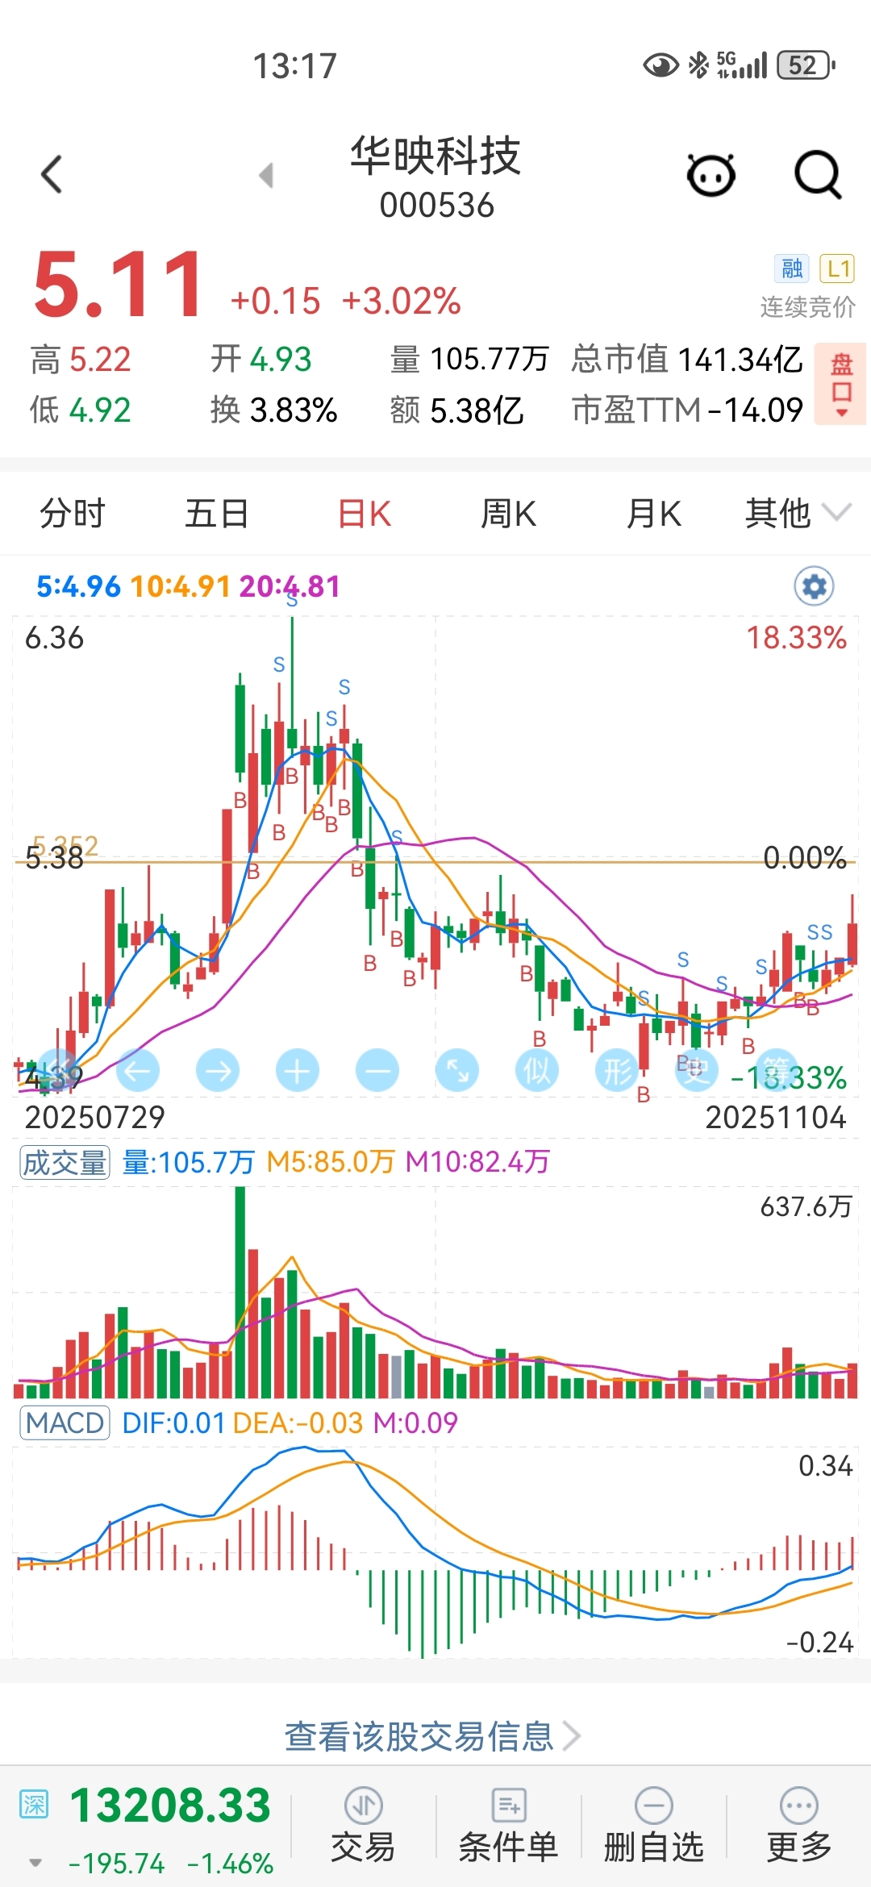Tap 删自选 to remove from watchlist
Viewport: 871px width, 1887px height.
pos(654,1826)
